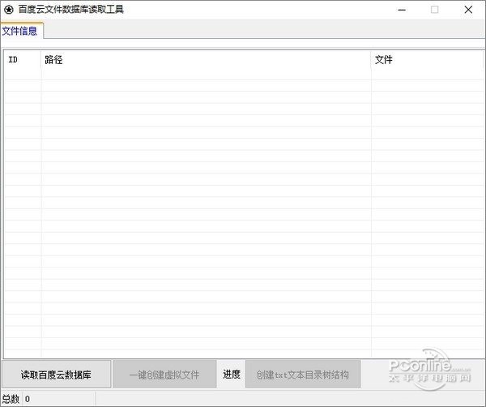The width and height of the screenshot is (486, 407).
Task: Close the 百度云文件数据库读取工具 window
Action: (468, 10)
